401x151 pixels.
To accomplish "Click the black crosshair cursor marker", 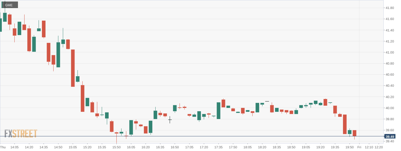I will coord(170,120).
